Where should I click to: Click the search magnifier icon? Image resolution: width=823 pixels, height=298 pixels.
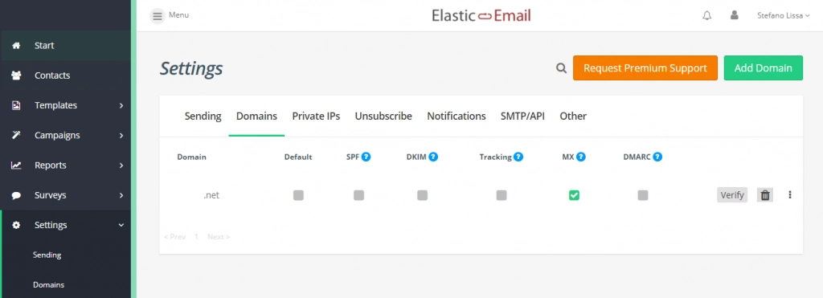coord(562,68)
